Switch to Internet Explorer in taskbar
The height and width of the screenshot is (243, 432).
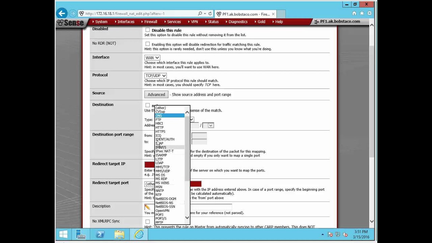coord(139,234)
